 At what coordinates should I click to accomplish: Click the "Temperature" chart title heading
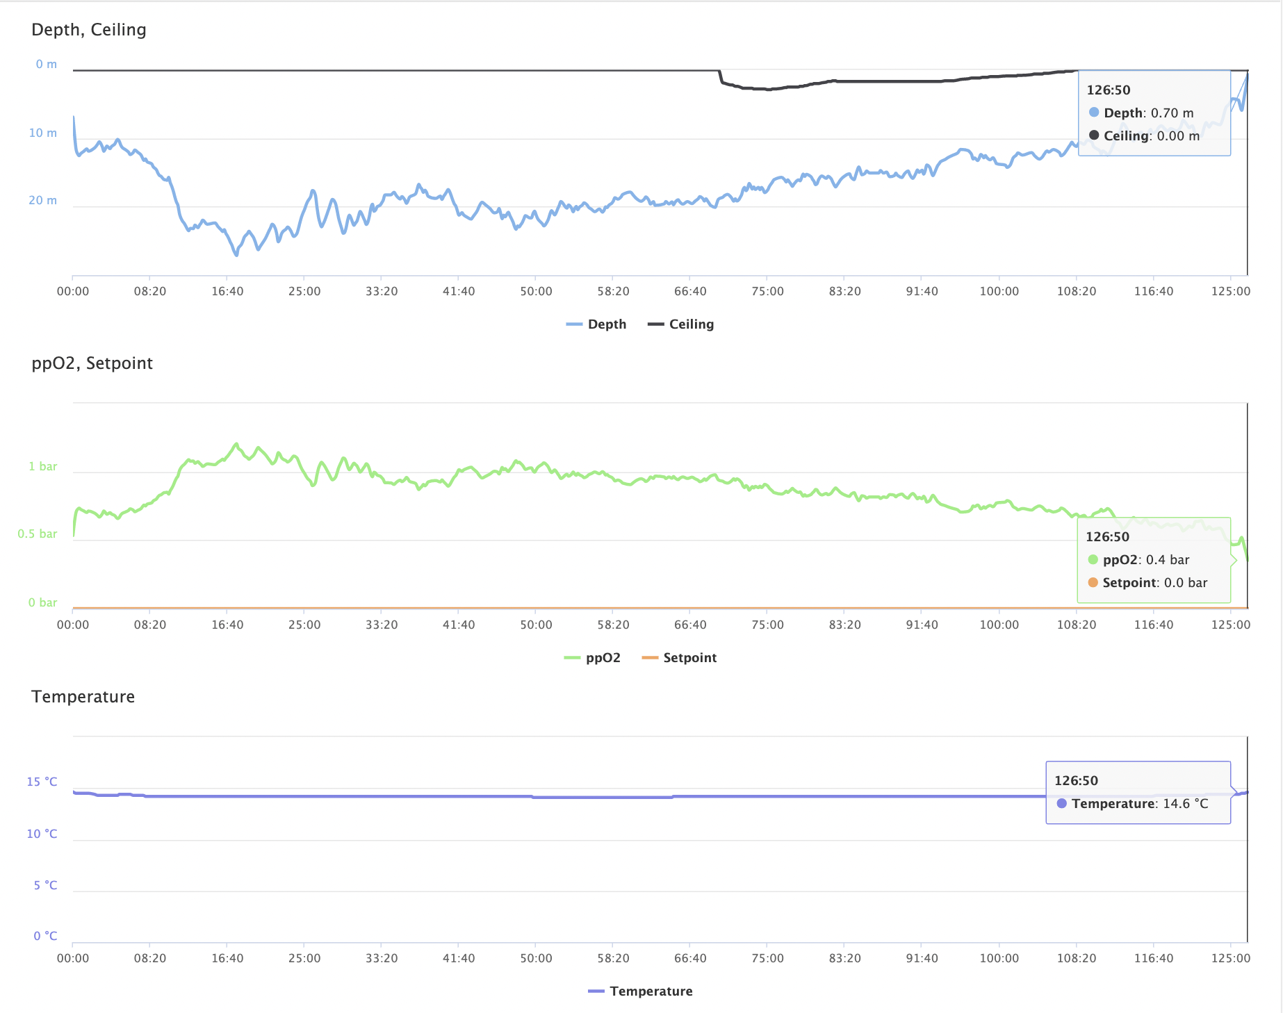(83, 697)
